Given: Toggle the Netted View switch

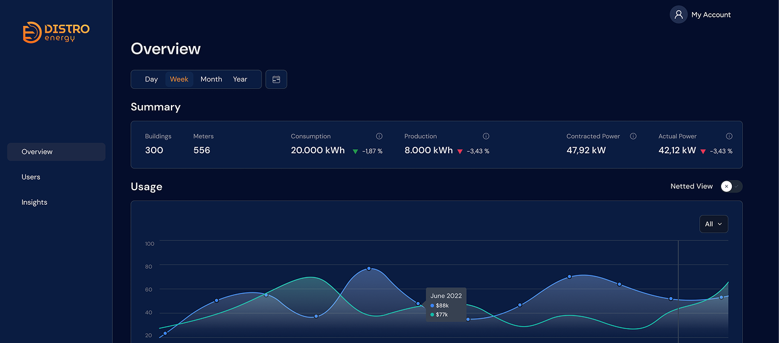Looking at the screenshot, I should 731,187.
